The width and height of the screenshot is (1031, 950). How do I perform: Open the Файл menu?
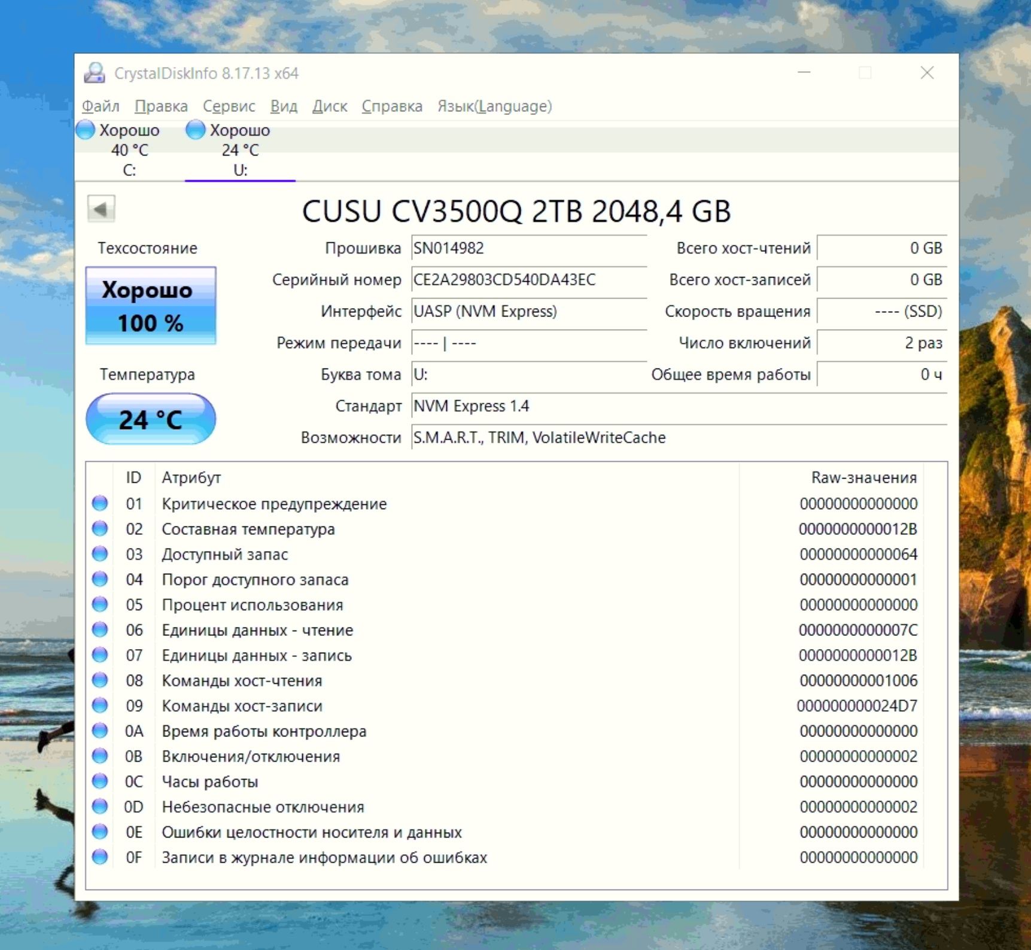[x=101, y=106]
